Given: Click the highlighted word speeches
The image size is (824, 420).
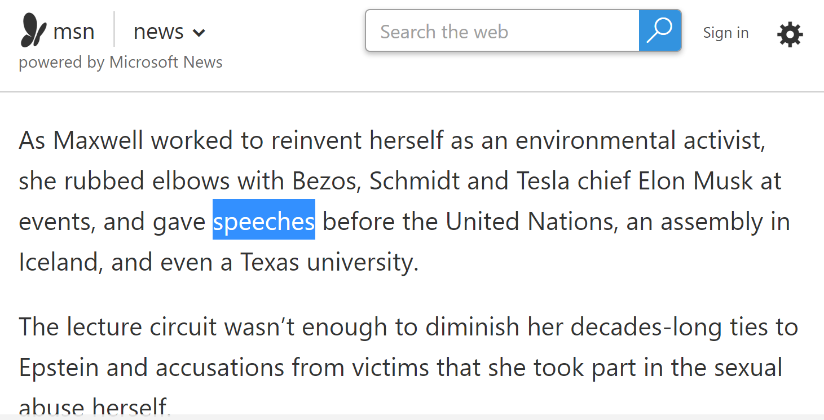Looking at the screenshot, I should coord(263,222).
